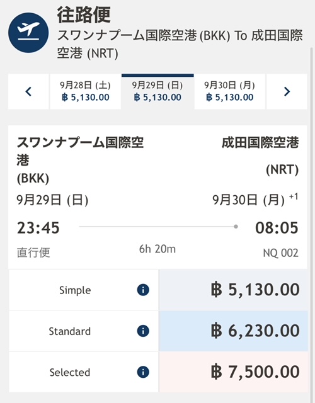Open info icon for Selected fare
Viewport: 315px width, 403px height.
(143, 372)
